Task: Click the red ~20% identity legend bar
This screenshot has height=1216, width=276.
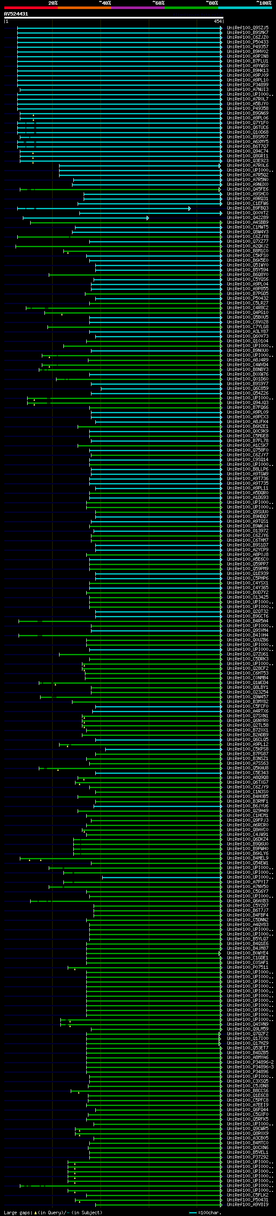Action: click(31, 8)
